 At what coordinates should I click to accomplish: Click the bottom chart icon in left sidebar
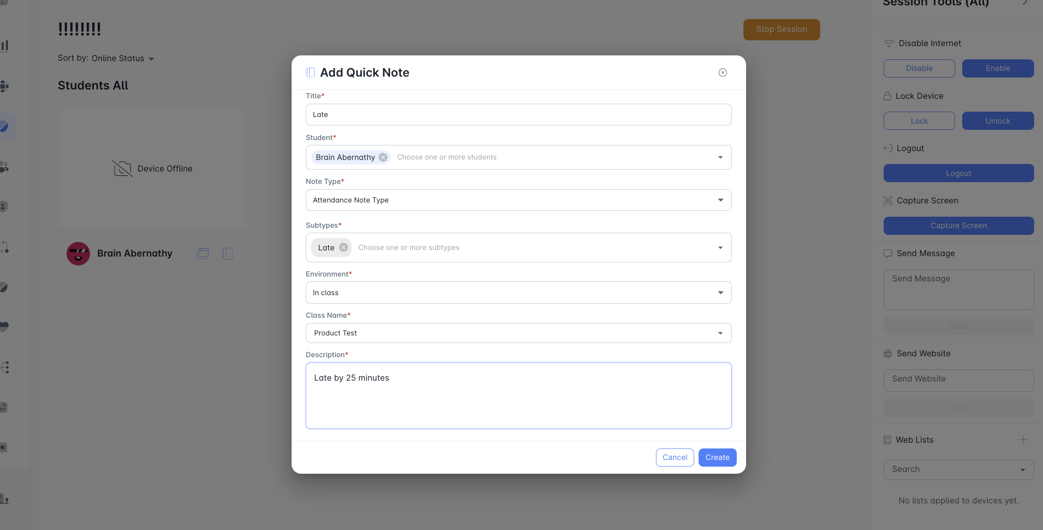click(x=4, y=499)
